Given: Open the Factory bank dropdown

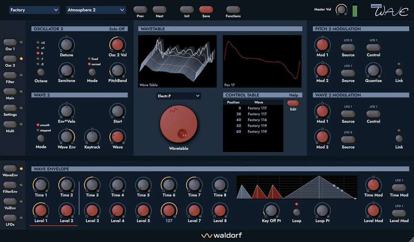Looking at the screenshot, I should point(34,10).
